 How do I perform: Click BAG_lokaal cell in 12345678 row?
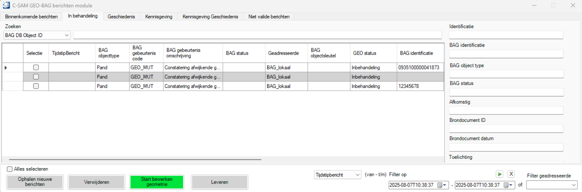point(287,86)
